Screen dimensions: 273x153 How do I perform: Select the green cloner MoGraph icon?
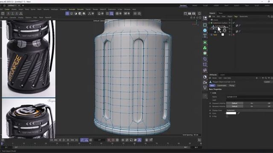click(x=205, y=48)
